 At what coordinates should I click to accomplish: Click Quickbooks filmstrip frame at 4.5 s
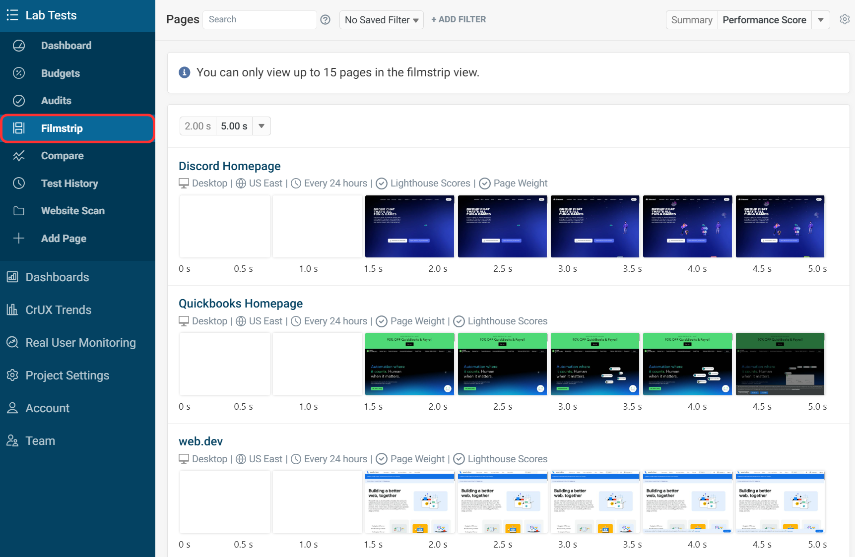click(780, 364)
